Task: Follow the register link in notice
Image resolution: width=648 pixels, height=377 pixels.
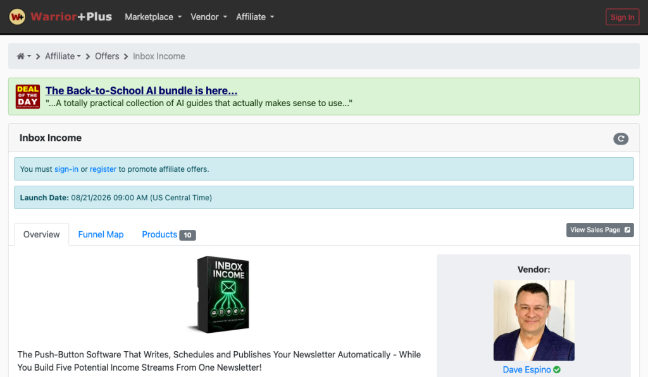Action: [103, 169]
